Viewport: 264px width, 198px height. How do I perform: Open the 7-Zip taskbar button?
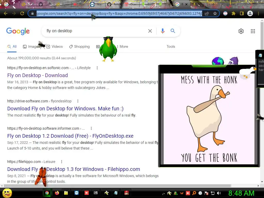96,193
